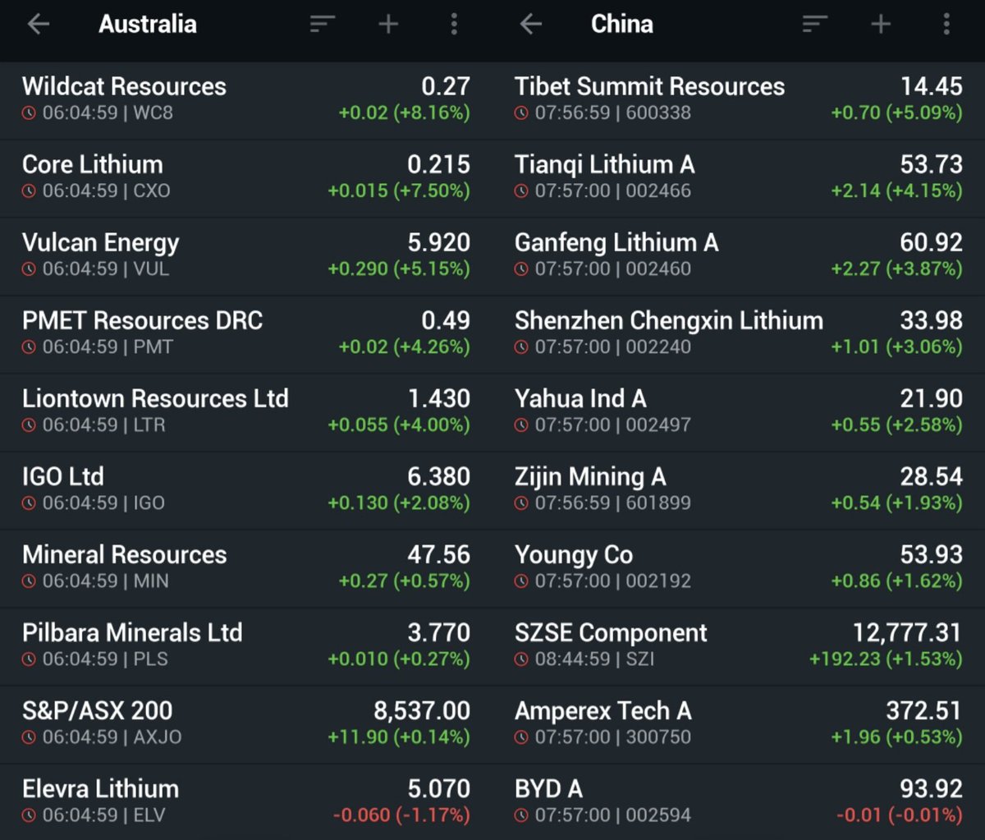Open Tibet Summit Resources quote
This screenshot has height=840, width=985.
pyautogui.click(x=739, y=100)
